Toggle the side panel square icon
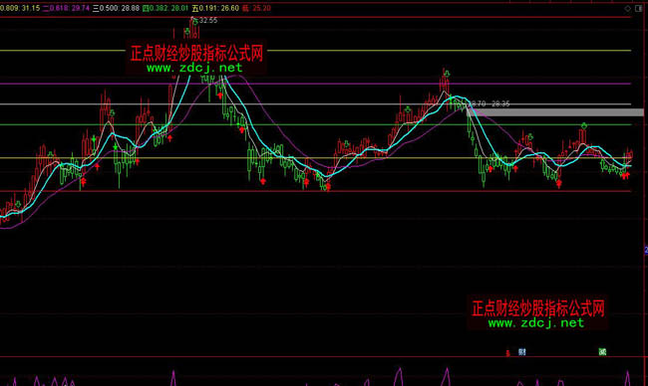Viewport: 648px width, 386px height. (638, 8)
